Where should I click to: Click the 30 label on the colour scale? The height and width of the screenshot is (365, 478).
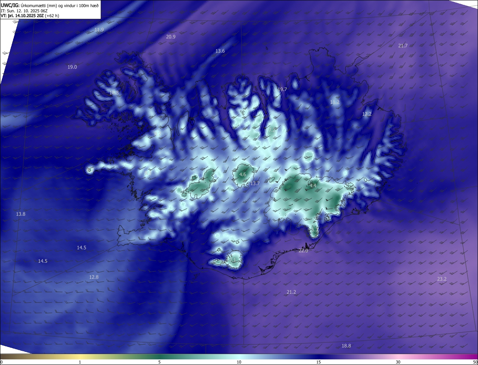pos(398,362)
